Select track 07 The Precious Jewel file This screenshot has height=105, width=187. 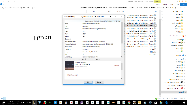[141, 31]
